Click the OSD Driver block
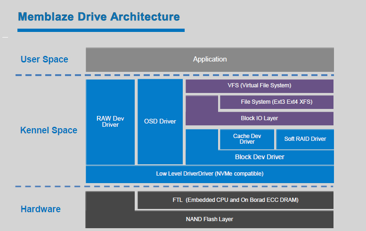This screenshot has height=231, width=366. [x=160, y=122]
